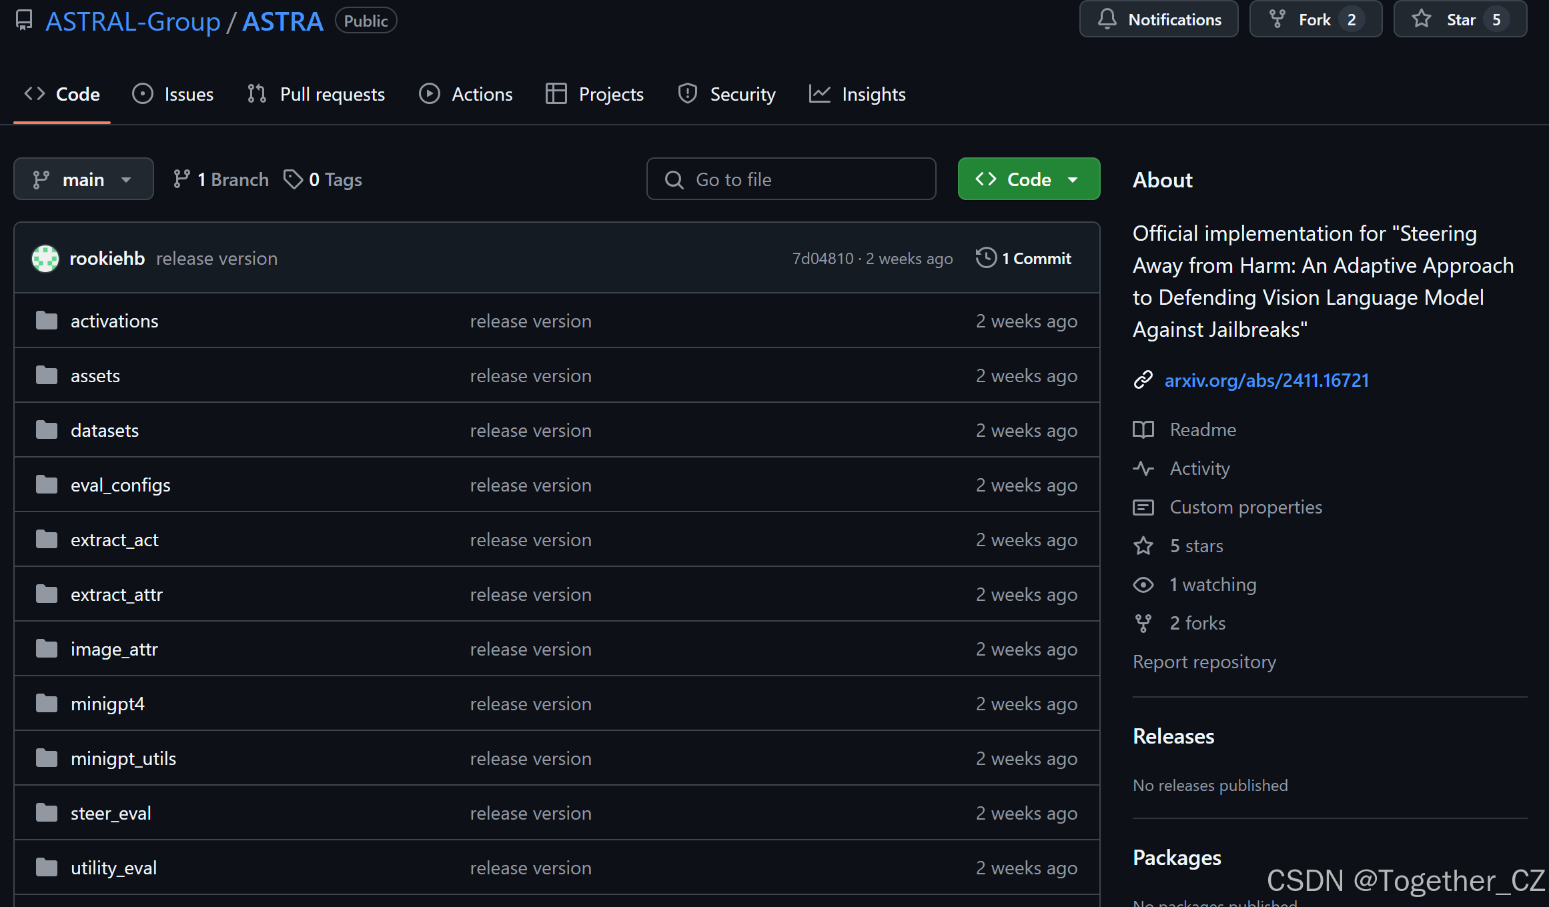This screenshot has width=1549, height=907.
Task: View the 1 Commit history
Action: point(1024,259)
